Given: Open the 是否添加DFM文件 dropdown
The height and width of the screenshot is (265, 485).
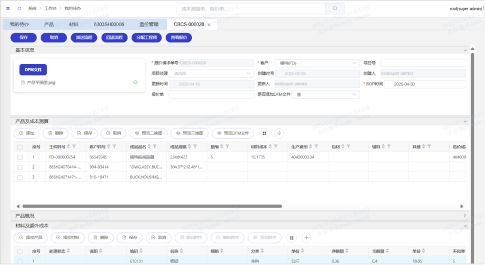Looking at the screenshot, I should click(x=326, y=95).
